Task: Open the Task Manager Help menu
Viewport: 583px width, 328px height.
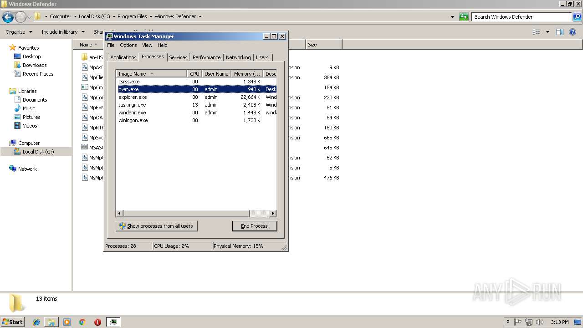Action: (163, 45)
